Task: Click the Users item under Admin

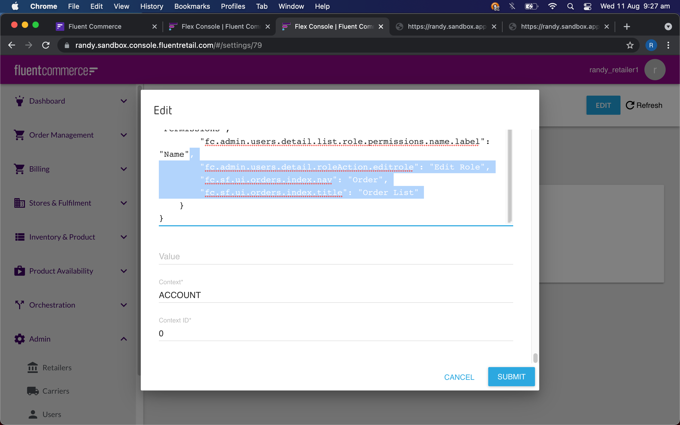Action: 52,414
